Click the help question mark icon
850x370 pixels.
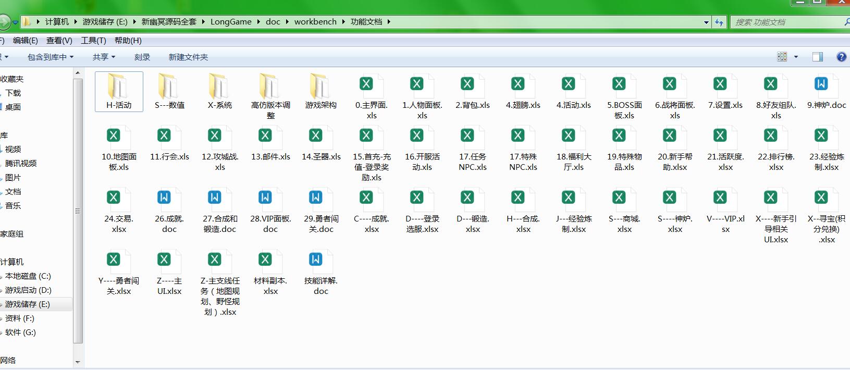point(841,57)
